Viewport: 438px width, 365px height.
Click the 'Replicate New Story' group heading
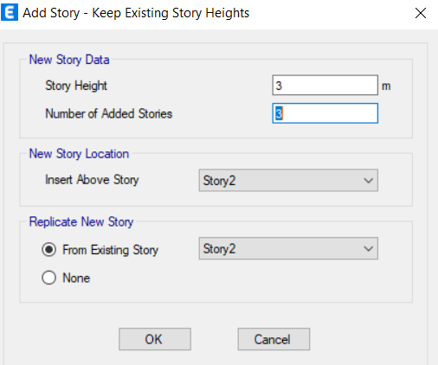tap(81, 222)
